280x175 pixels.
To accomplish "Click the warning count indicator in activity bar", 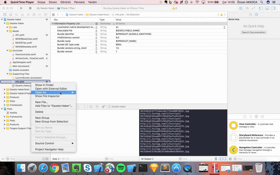I will 174,8.
